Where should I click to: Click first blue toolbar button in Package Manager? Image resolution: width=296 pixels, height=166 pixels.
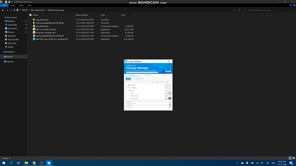click(x=127, y=79)
